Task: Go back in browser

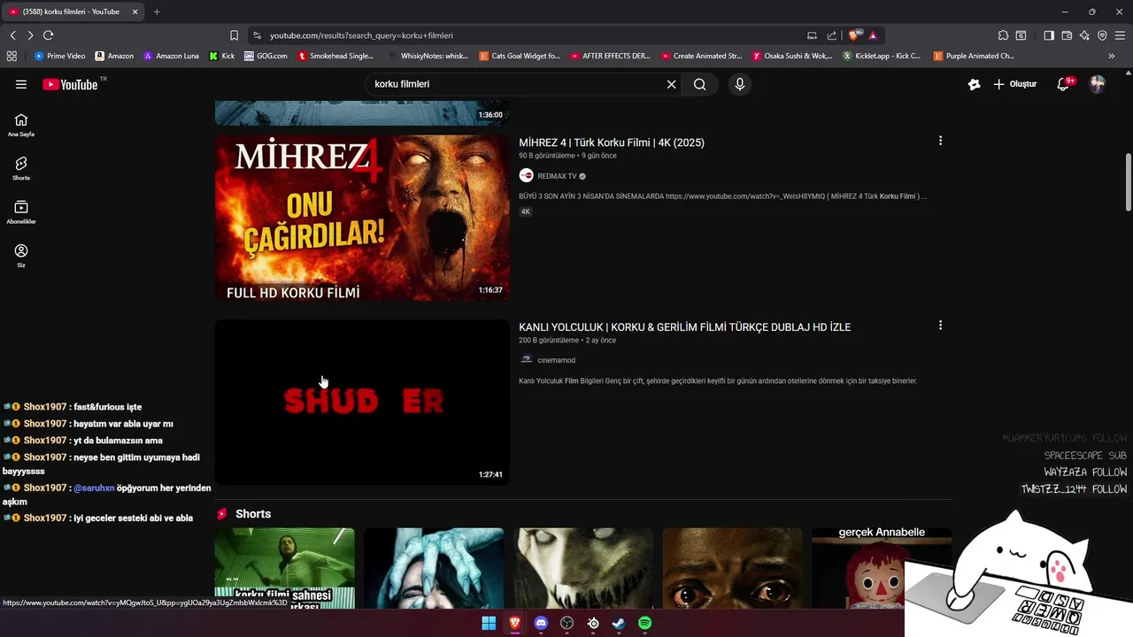Action: coord(12,35)
